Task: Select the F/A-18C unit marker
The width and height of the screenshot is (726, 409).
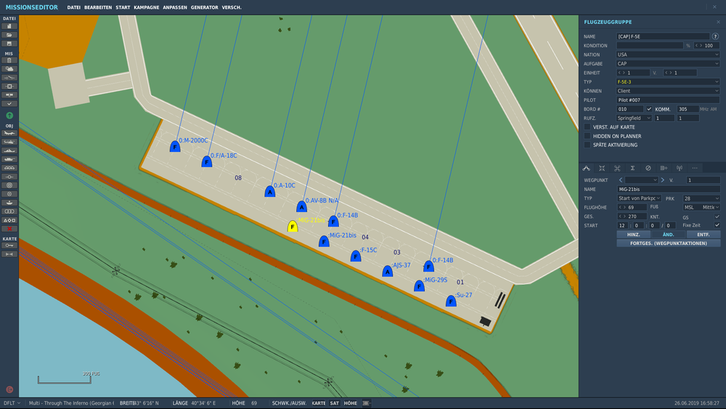Action: point(206,162)
